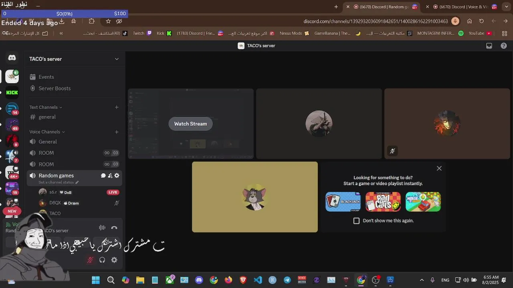513x288 pixels.
Task: Open browser extensions puzzle icon
Action: tap(91, 21)
